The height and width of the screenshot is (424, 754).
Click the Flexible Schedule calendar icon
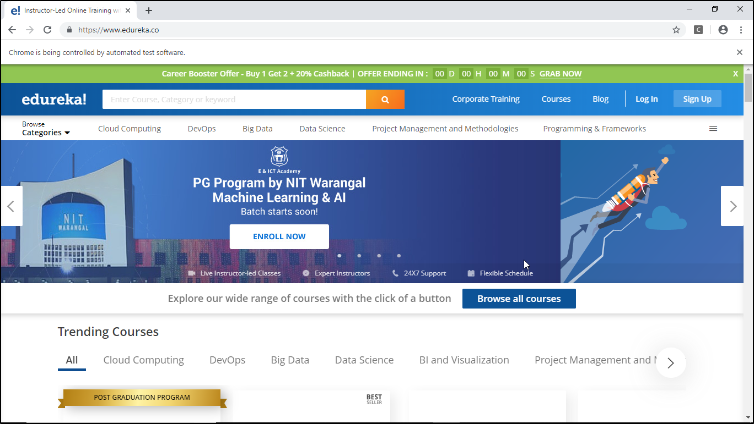(x=471, y=273)
